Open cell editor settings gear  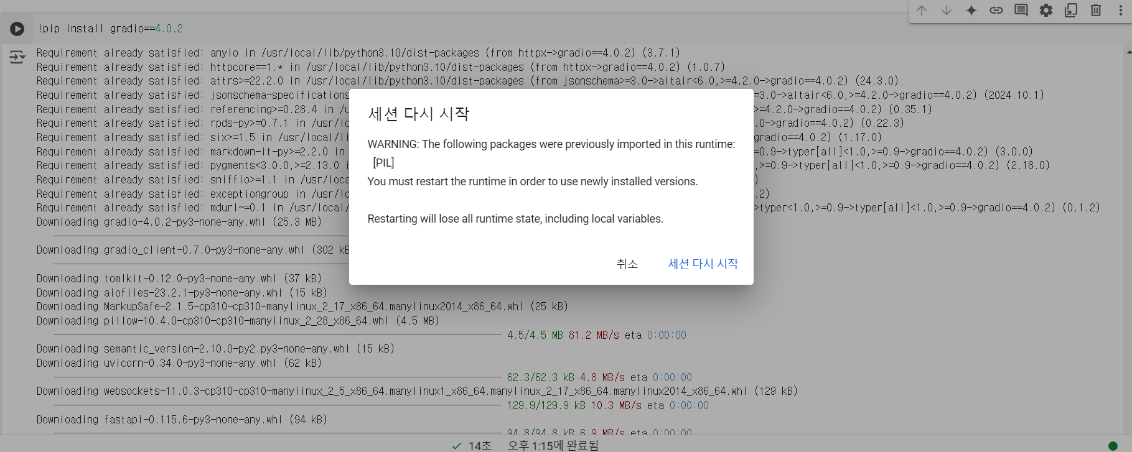pyautogui.click(x=1046, y=11)
